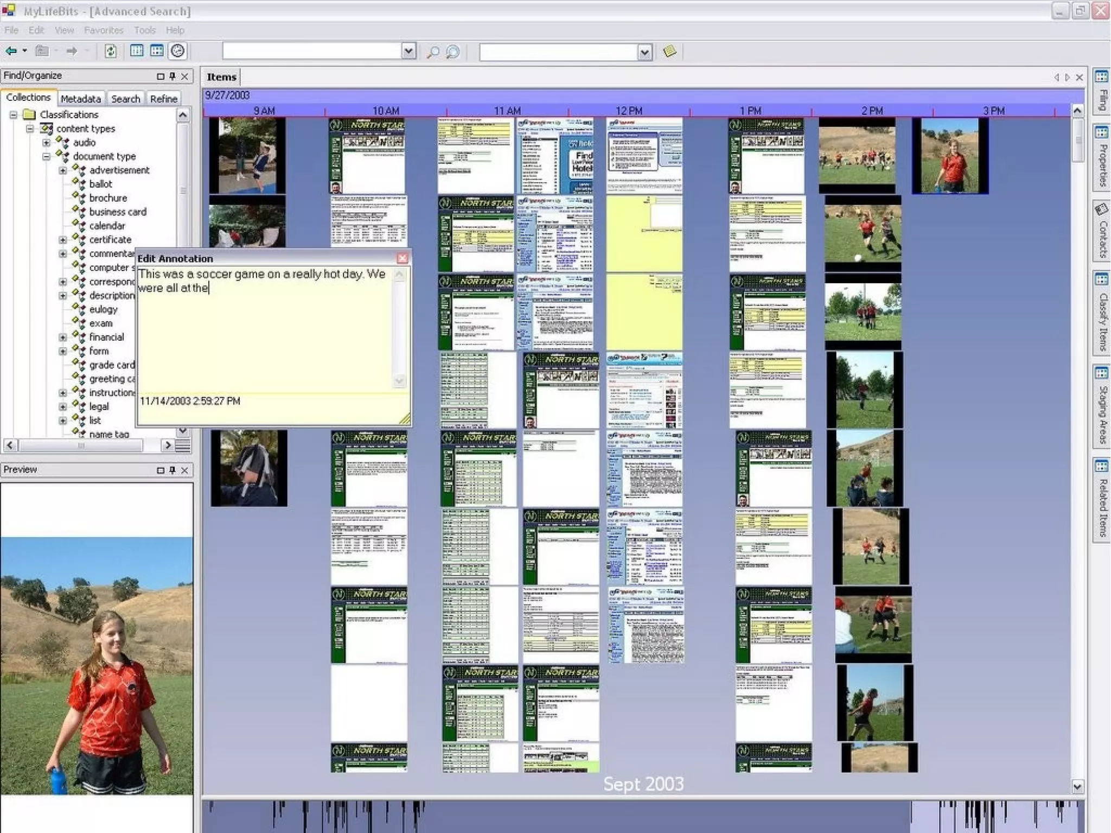Switch to the Metadata tab
The width and height of the screenshot is (1111, 833).
80,99
